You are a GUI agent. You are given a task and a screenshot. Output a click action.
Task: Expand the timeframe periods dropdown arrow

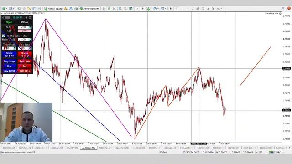pyautogui.click(x=158, y=9)
